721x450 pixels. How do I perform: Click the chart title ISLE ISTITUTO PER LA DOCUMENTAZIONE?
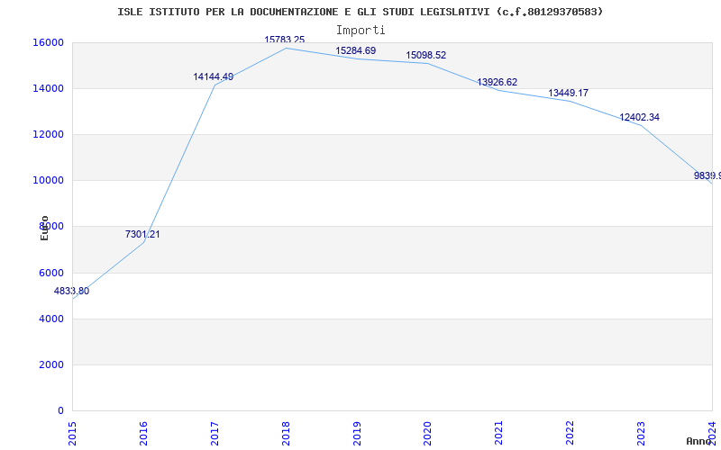coord(360,12)
